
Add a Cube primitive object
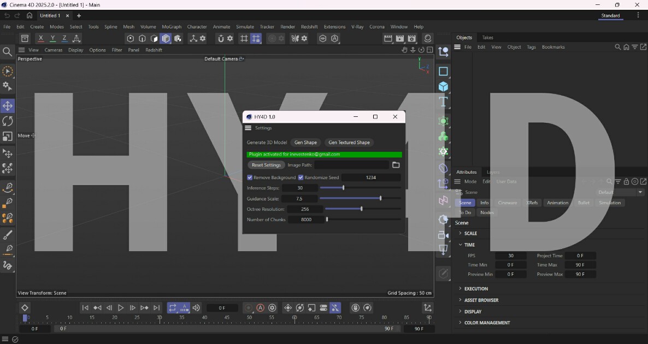[x=443, y=86]
